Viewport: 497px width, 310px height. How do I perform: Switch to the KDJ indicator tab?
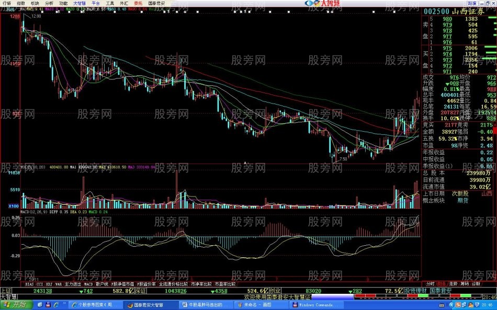[x=49, y=284]
